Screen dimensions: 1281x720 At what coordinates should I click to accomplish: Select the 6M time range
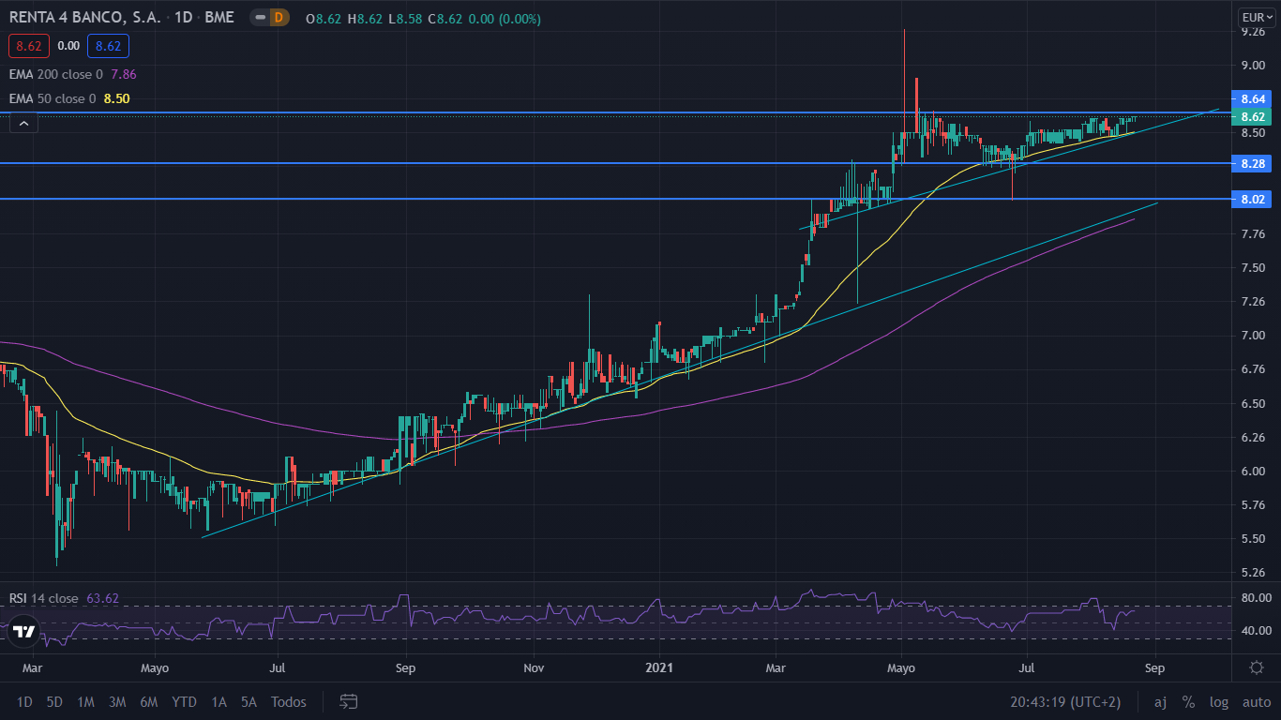point(148,701)
